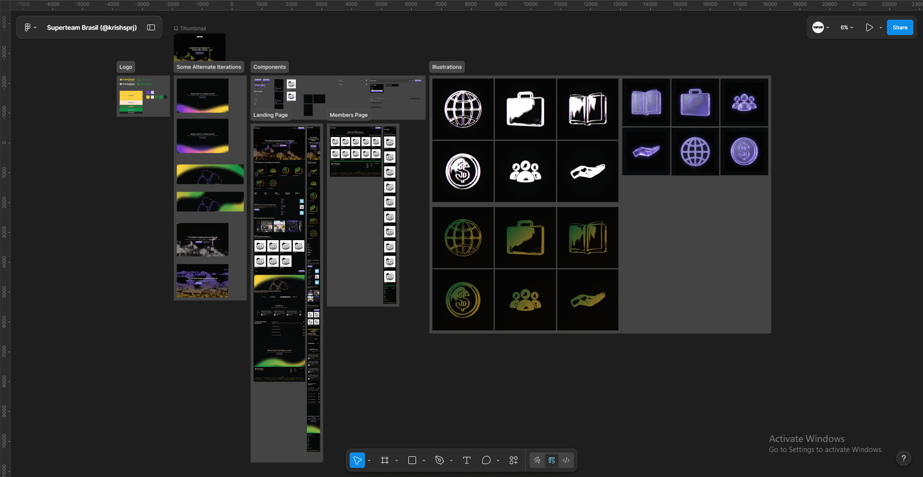Open the presentation options chevron
Image resolution: width=923 pixels, height=477 pixels.
[x=881, y=27]
